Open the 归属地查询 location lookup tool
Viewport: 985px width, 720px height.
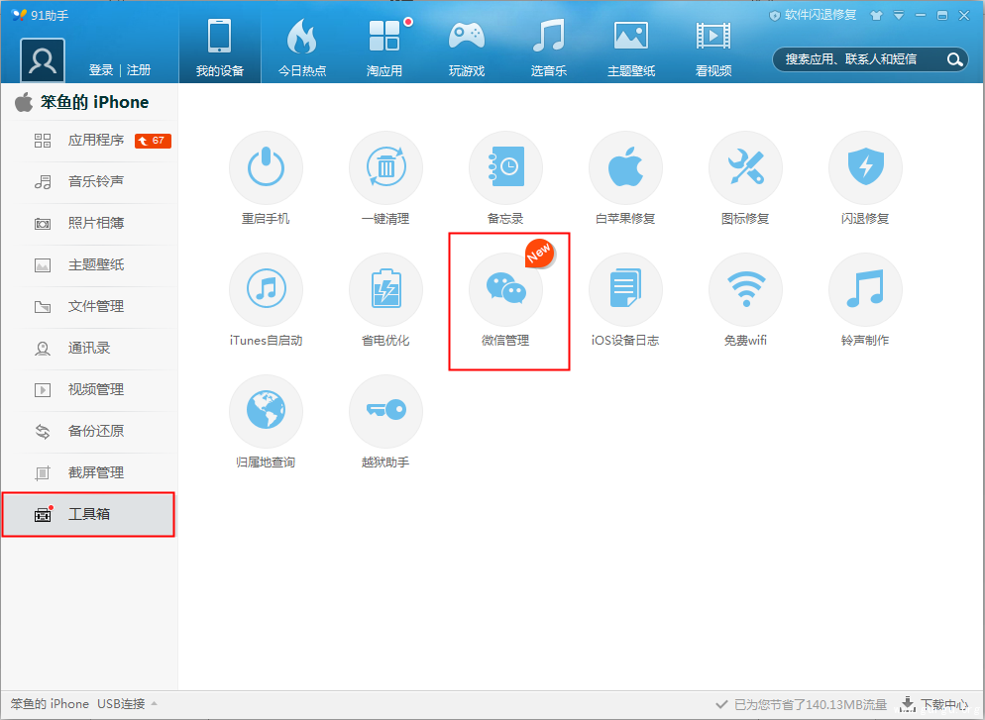[266, 411]
